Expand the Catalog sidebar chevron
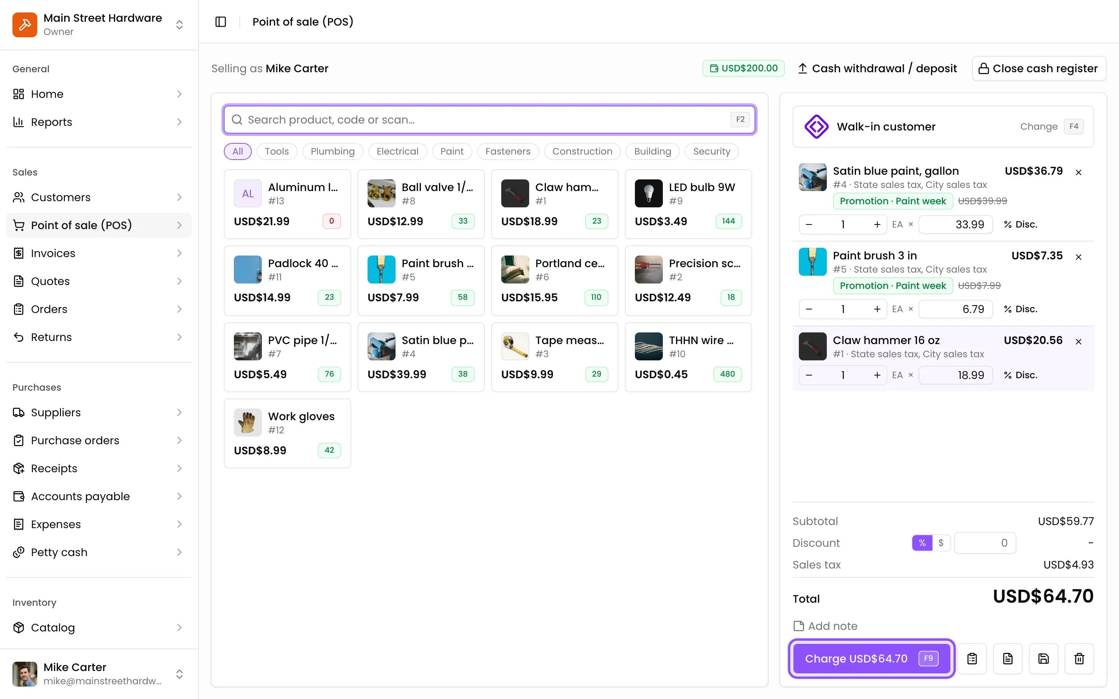Viewport: 1119px width, 699px height. (180, 627)
